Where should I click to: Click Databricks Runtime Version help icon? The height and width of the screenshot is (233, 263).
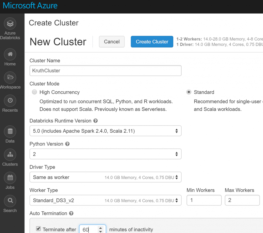tap(96, 121)
